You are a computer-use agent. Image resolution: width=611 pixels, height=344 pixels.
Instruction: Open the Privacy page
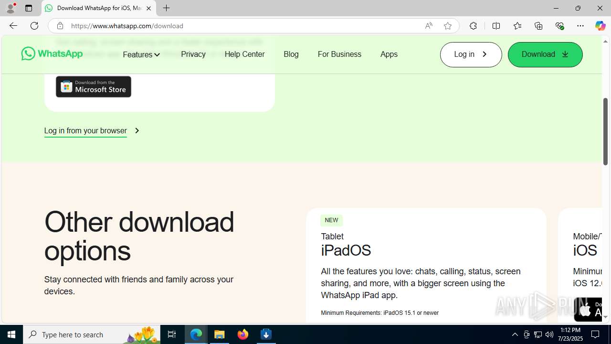click(x=193, y=54)
